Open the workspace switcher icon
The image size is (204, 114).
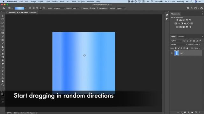tap(195, 8)
